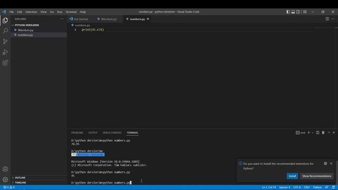Open Customize Layout icon
The height and width of the screenshot is (190, 338).
click(x=305, y=12)
